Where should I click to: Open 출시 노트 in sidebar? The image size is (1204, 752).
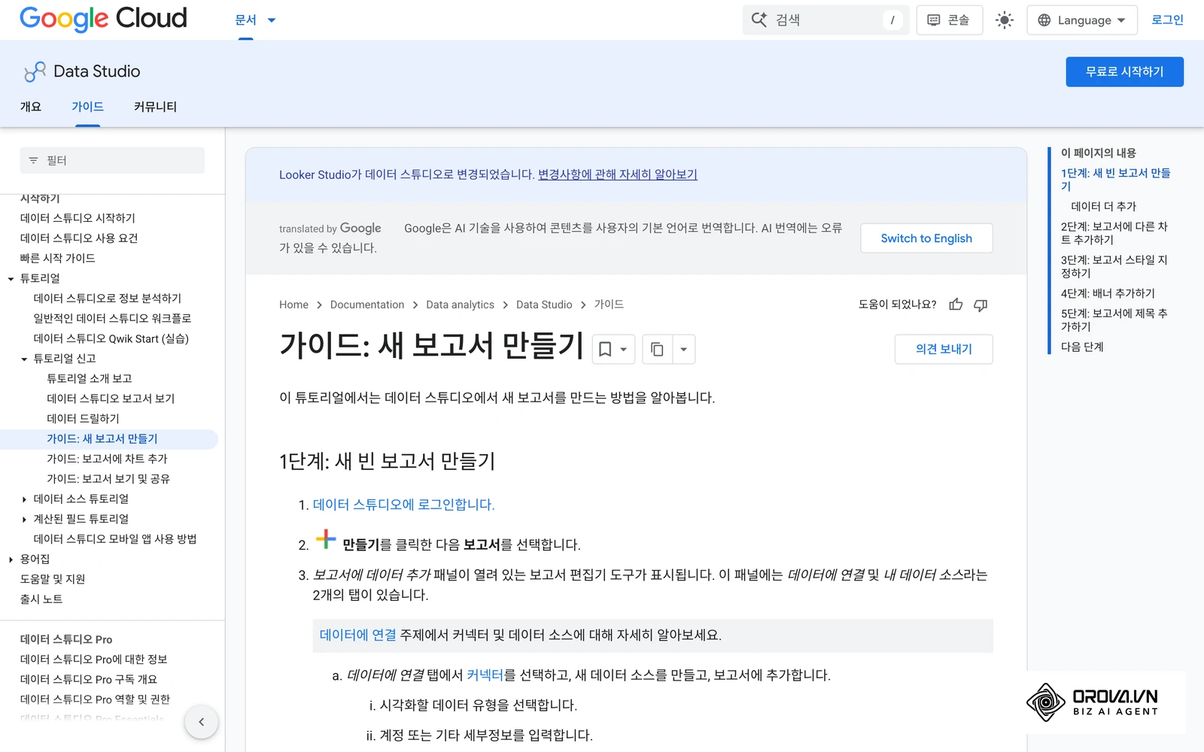point(41,599)
